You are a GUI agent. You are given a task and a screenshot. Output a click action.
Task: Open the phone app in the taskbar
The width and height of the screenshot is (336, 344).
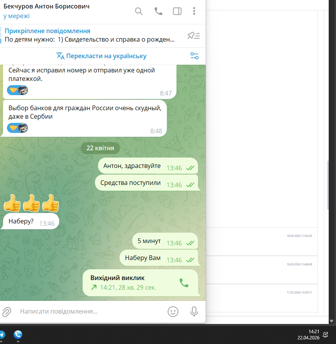[x=18, y=335]
